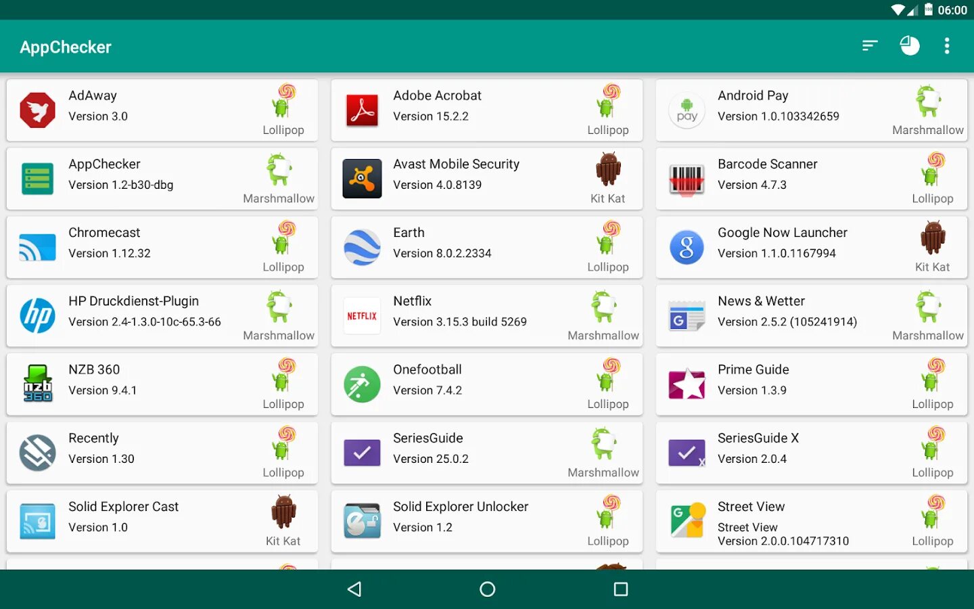Select 'Version 2.0.0.104717310' text
This screenshot has height=609, width=974.
click(x=783, y=541)
